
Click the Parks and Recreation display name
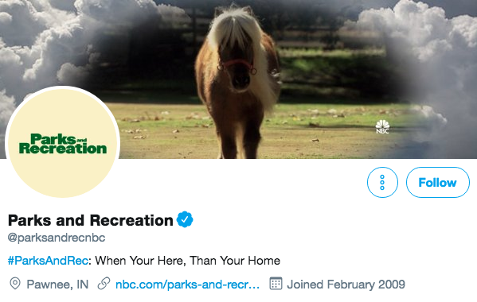90,220
